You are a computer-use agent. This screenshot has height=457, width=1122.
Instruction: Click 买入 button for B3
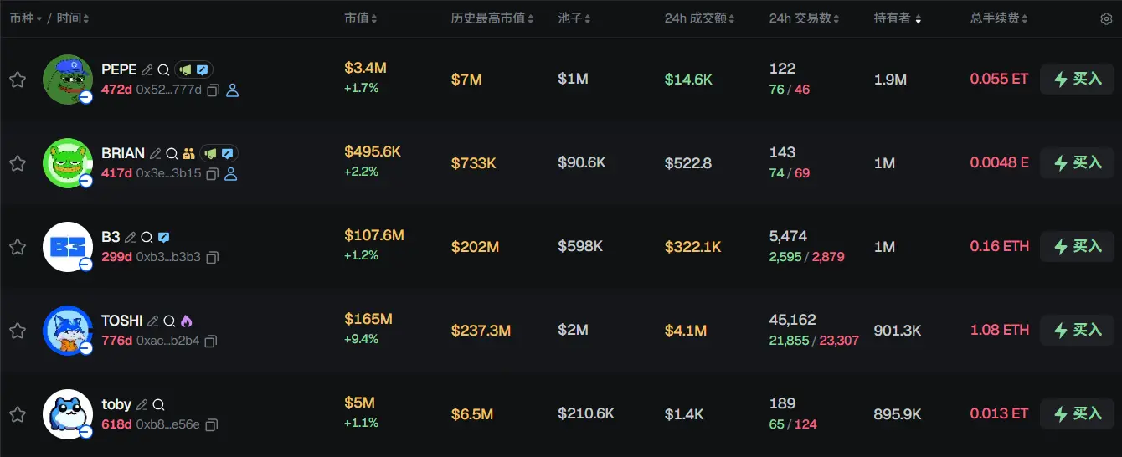click(1078, 247)
